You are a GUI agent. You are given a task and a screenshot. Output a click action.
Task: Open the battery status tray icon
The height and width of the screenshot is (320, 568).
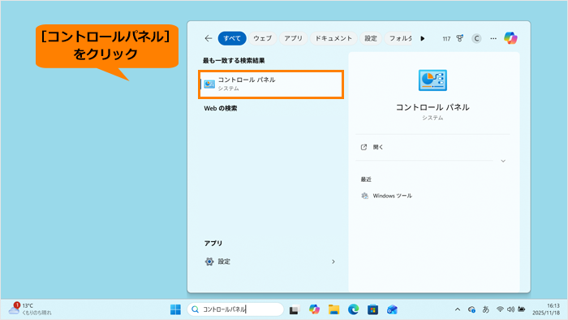[521, 309]
